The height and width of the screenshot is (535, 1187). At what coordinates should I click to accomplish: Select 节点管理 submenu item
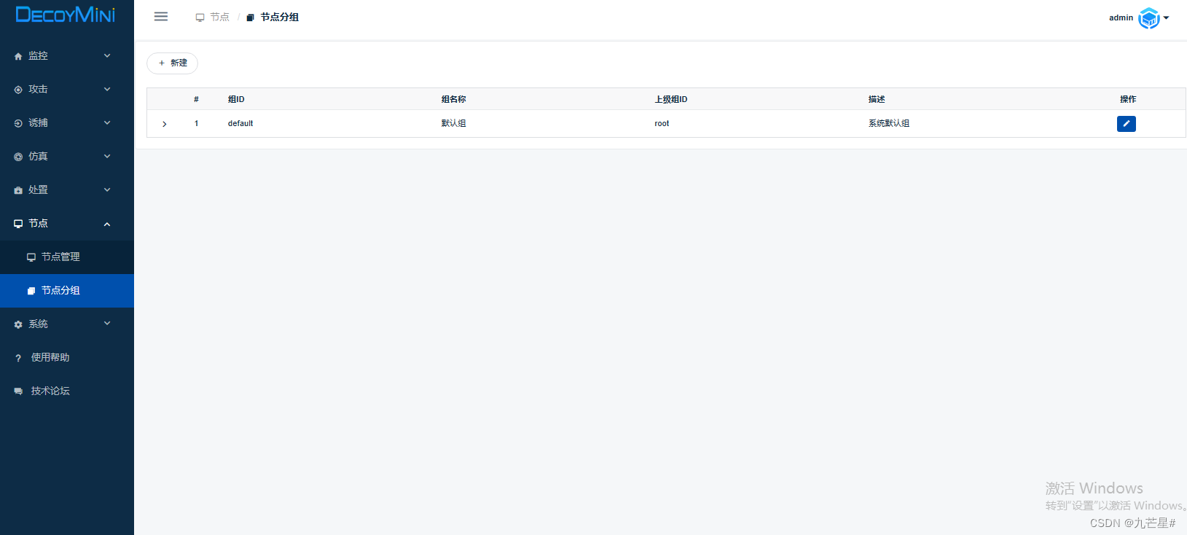coord(67,257)
